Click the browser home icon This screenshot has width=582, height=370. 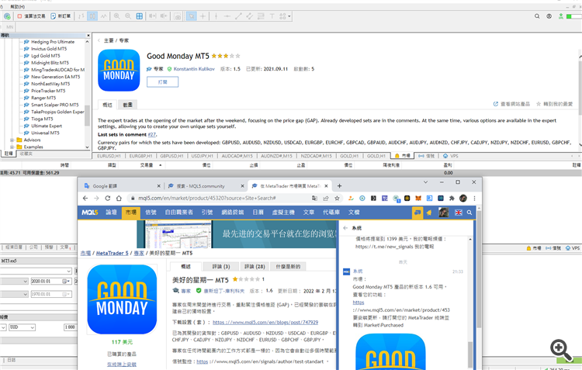tap(119, 198)
